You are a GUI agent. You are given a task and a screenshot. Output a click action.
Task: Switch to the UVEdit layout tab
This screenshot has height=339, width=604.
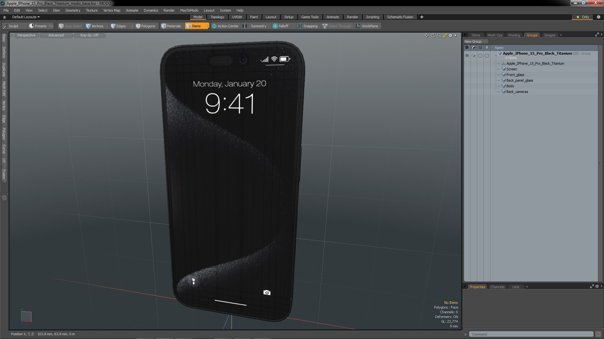237,17
